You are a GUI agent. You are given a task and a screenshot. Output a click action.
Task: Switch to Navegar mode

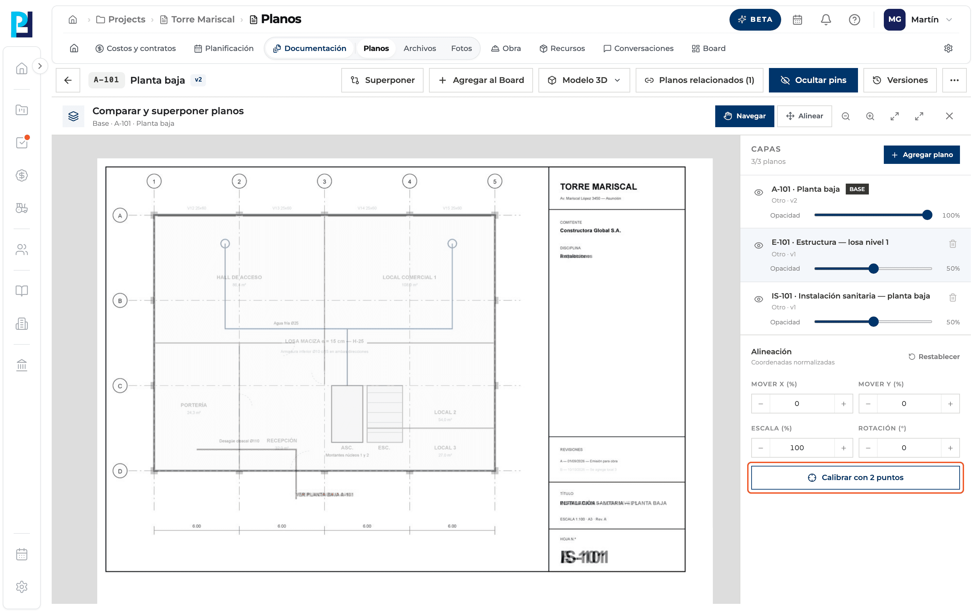(x=744, y=116)
